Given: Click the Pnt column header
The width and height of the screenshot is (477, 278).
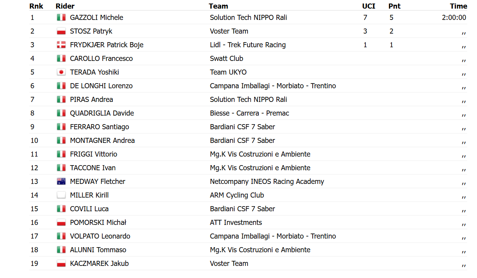Looking at the screenshot, I should (395, 6).
